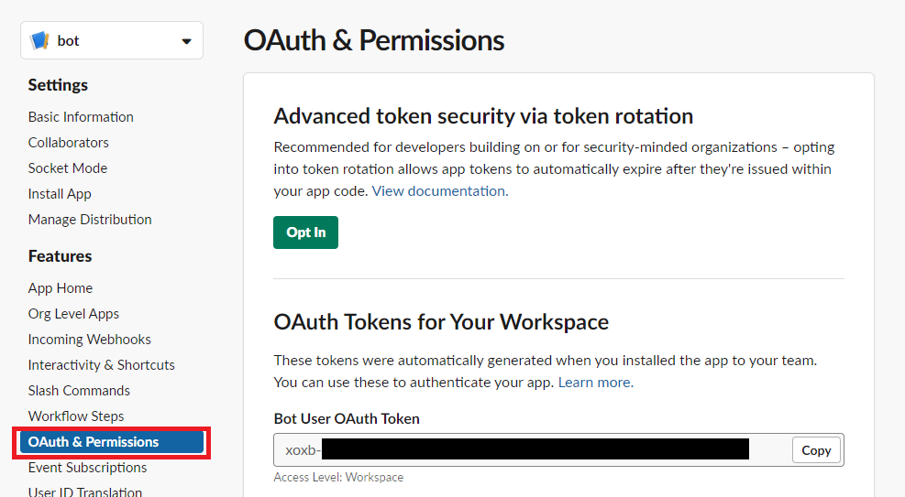Image resolution: width=905 pixels, height=497 pixels.
Task: Copy the Bot User OAuth Token
Action: pyautogui.click(x=816, y=450)
